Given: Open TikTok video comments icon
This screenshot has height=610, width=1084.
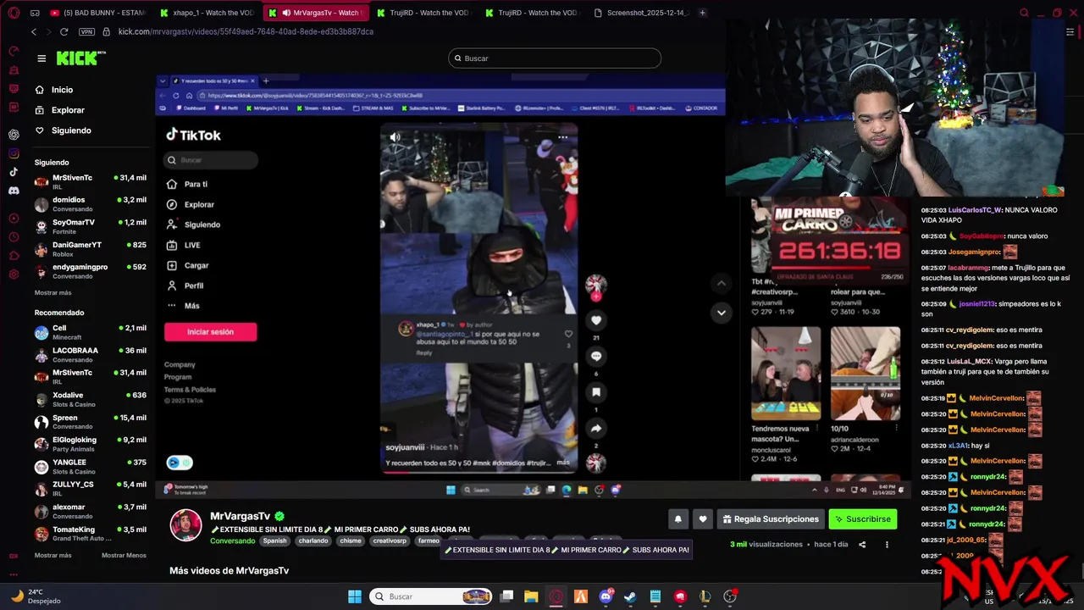Looking at the screenshot, I should click(596, 357).
